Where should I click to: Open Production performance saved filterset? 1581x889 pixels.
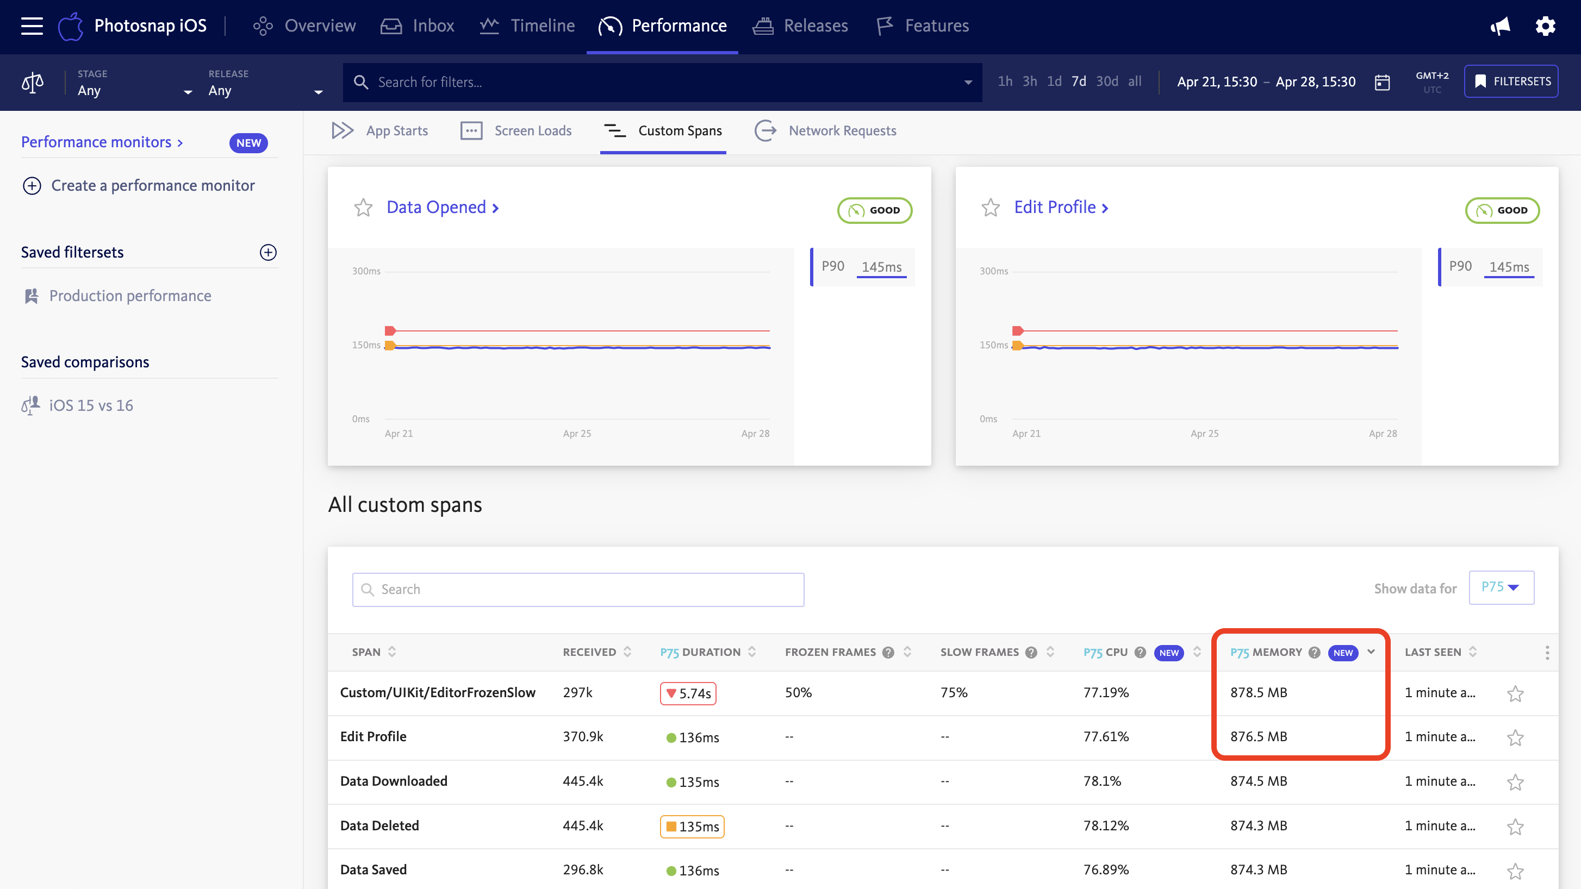point(117,296)
